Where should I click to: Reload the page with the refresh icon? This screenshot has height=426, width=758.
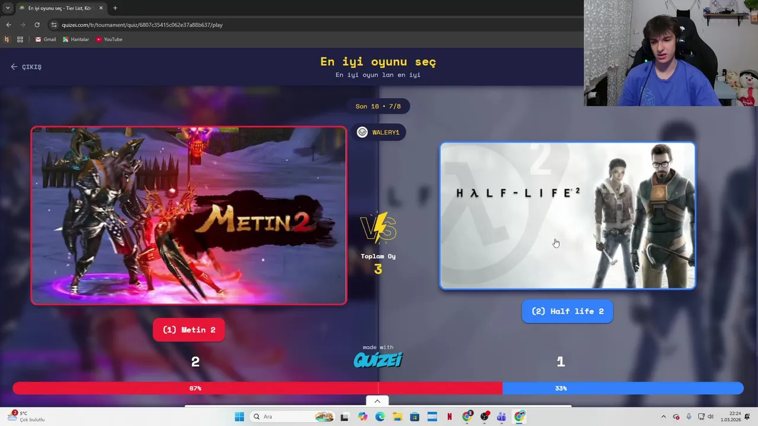(x=37, y=25)
